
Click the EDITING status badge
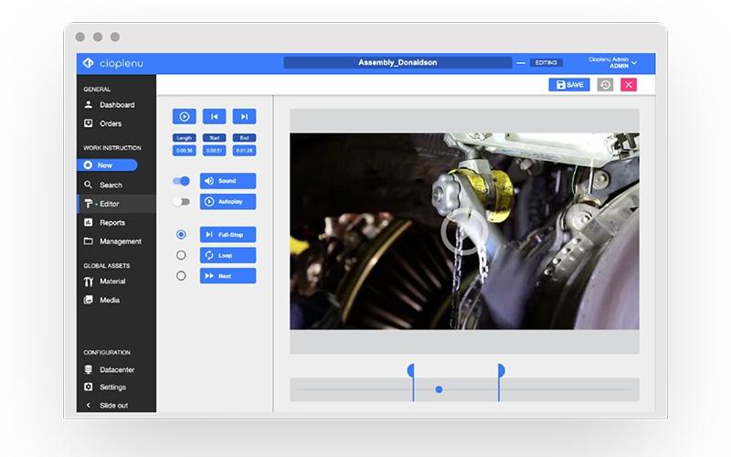coord(546,62)
